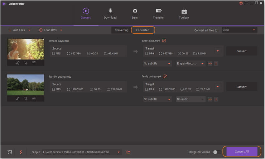
Task: Click the Add Files button
Action: [19, 30]
